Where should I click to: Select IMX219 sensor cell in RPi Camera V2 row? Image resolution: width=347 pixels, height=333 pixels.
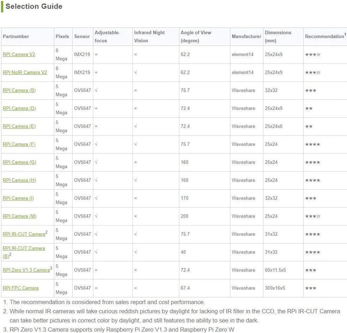82,54
